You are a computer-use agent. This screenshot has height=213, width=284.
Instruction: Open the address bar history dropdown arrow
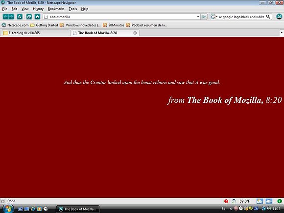(198, 17)
